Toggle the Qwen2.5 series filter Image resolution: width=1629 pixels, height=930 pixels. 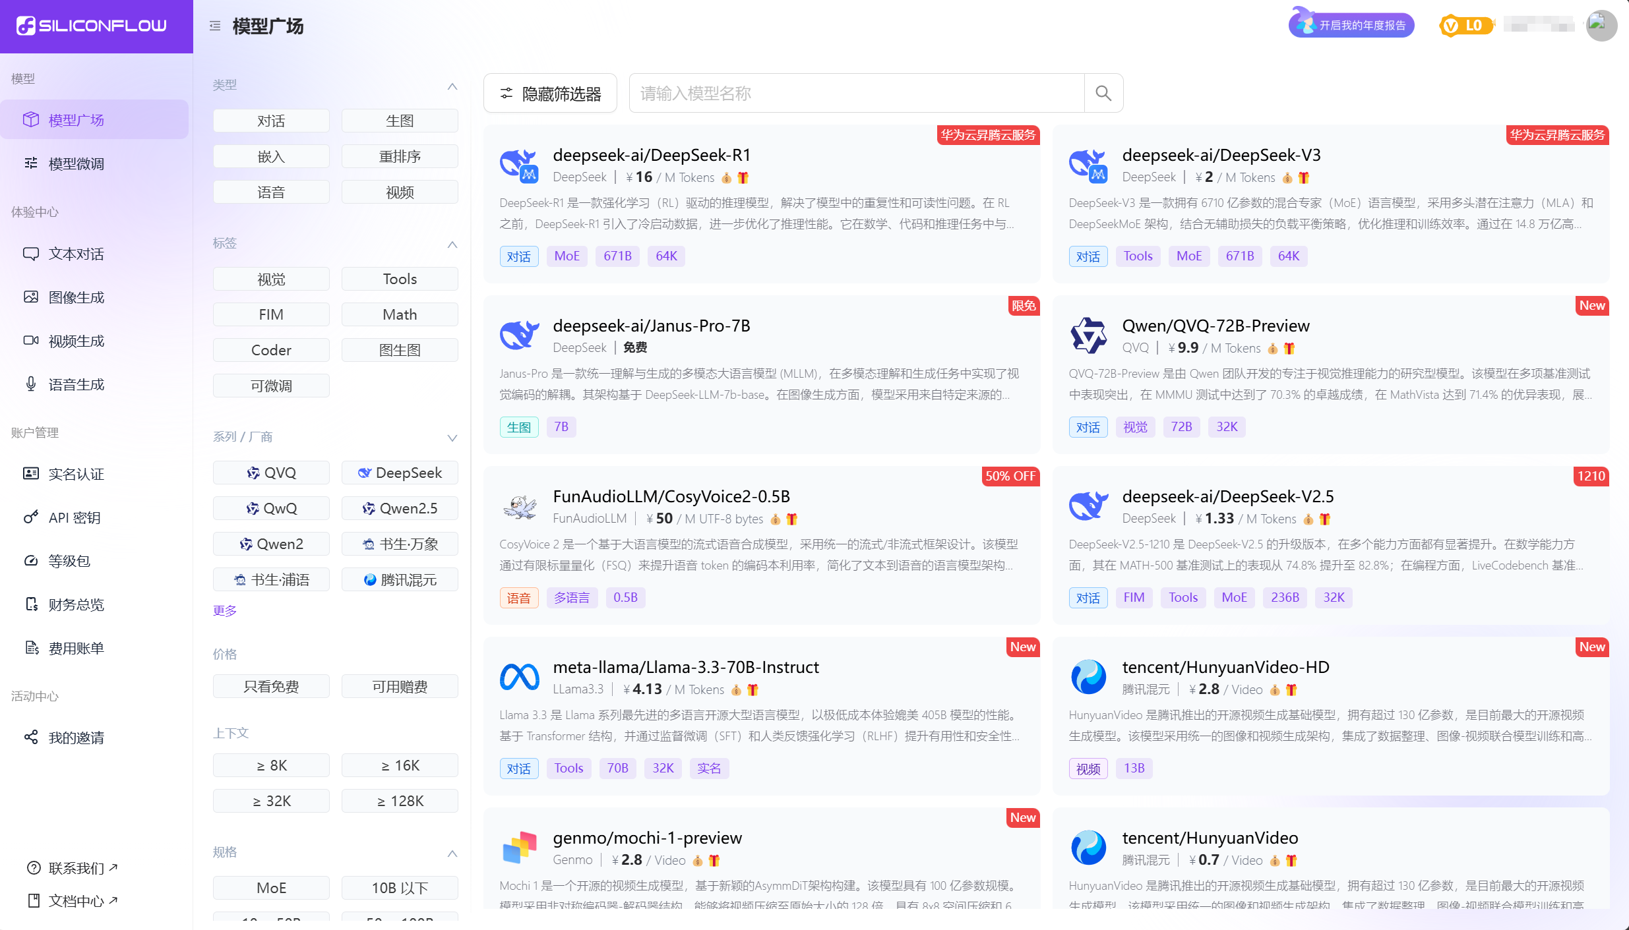click(400, 508)
